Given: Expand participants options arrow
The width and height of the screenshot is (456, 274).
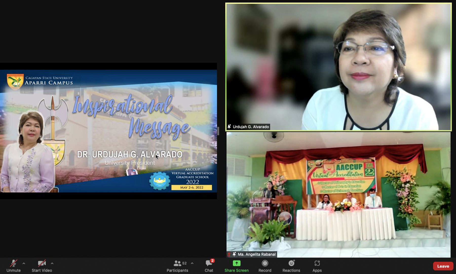Looking at the screenshot, I should (192, 263).
